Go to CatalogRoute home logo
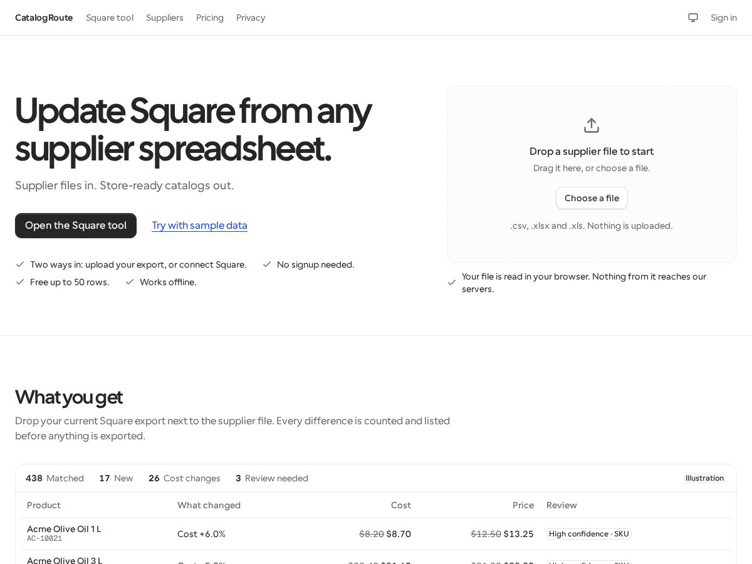The height and width of the screenshot is (564, 752). 44,18
